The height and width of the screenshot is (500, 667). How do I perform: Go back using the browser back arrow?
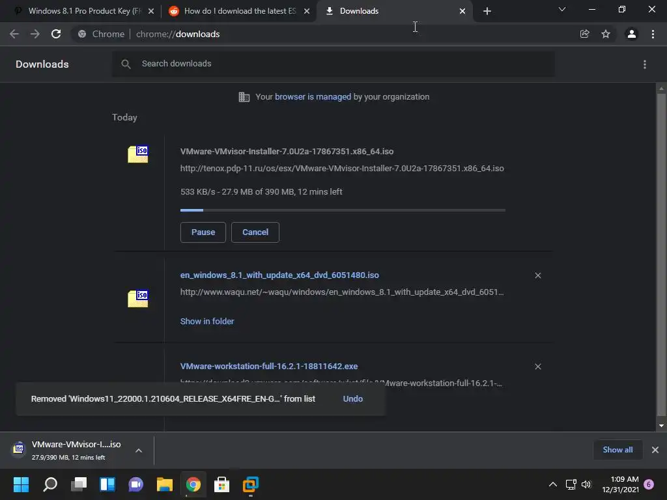click(14, 34)
